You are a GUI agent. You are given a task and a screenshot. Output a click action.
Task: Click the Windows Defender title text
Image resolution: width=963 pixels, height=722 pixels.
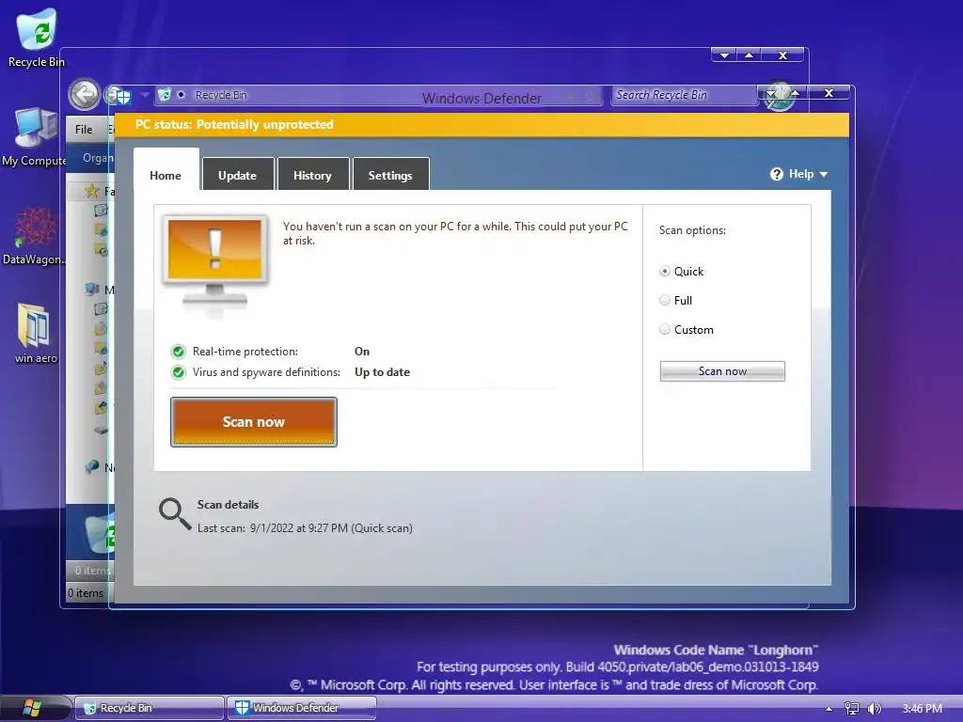[x=481, y=99]
